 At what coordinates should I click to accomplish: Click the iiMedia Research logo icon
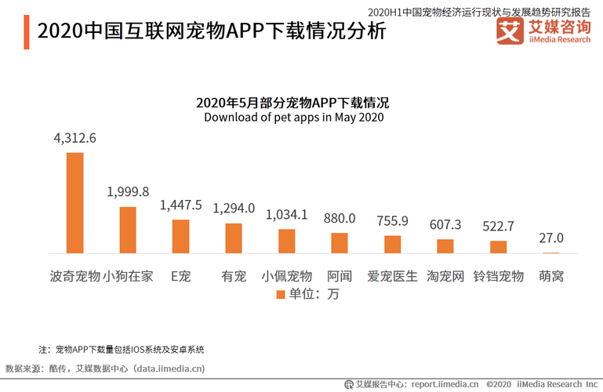tap(510, 32)
